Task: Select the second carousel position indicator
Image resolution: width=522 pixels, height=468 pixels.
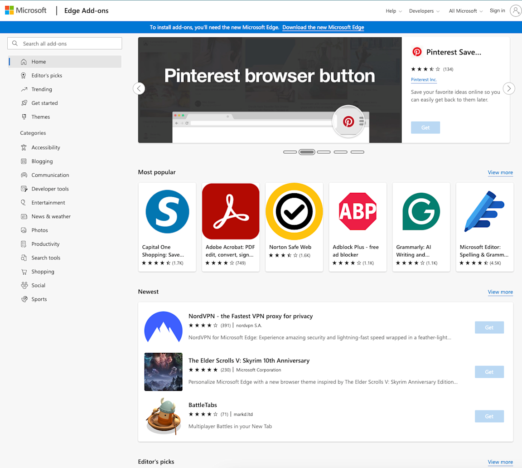Action: click(x=307, y=151)
